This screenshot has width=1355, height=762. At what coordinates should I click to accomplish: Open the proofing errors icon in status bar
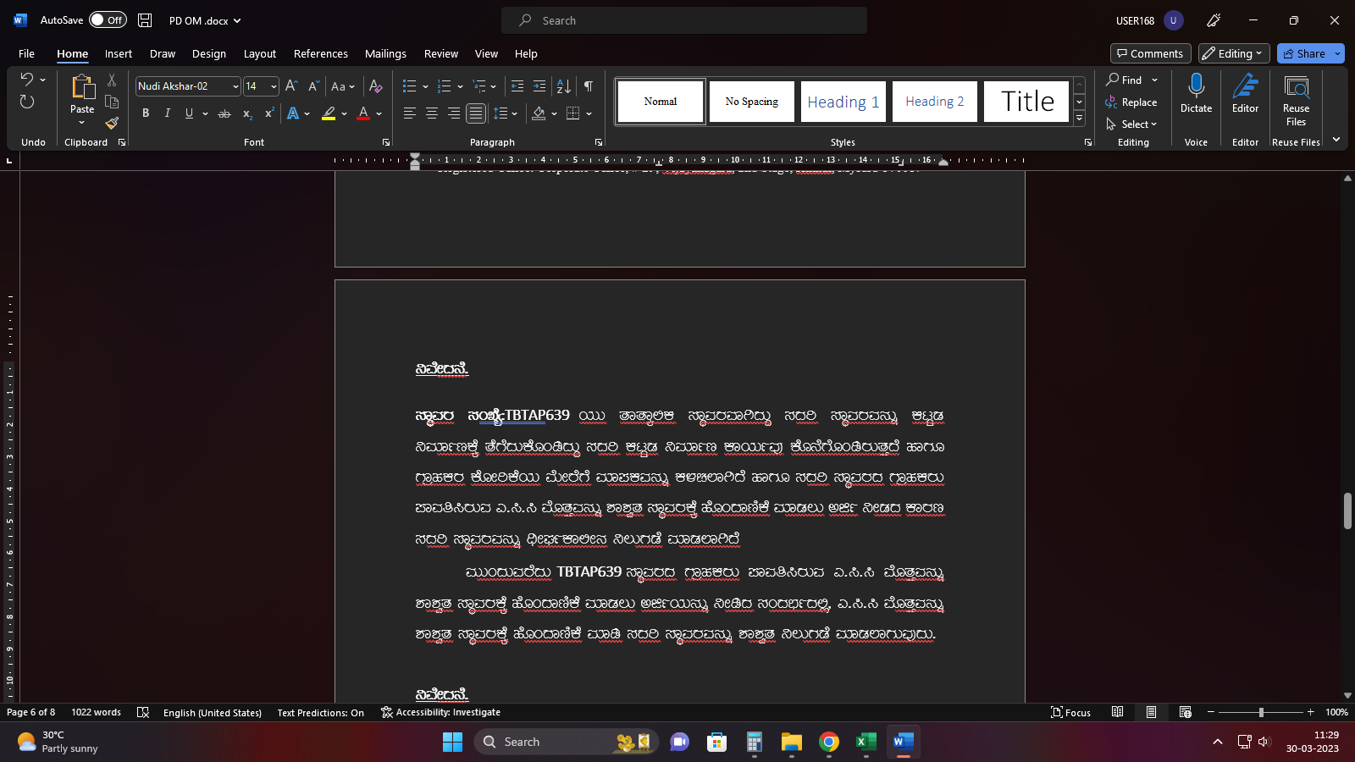point(143,713)
